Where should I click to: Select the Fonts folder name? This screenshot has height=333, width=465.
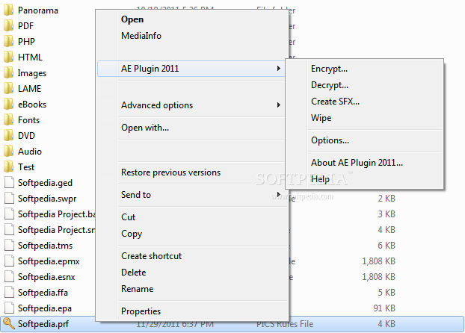[x=28, y=120]
